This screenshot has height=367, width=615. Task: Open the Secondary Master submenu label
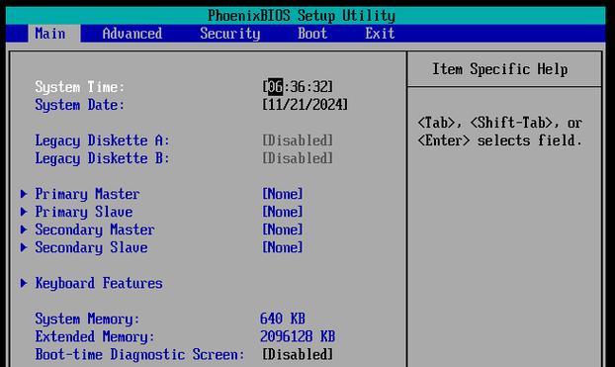point(95,229)
